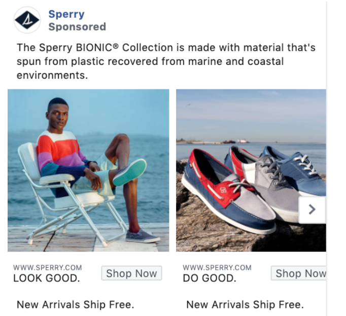
Task: Click the LOOK GOOD. headline
Action: (x=47, y=278)
